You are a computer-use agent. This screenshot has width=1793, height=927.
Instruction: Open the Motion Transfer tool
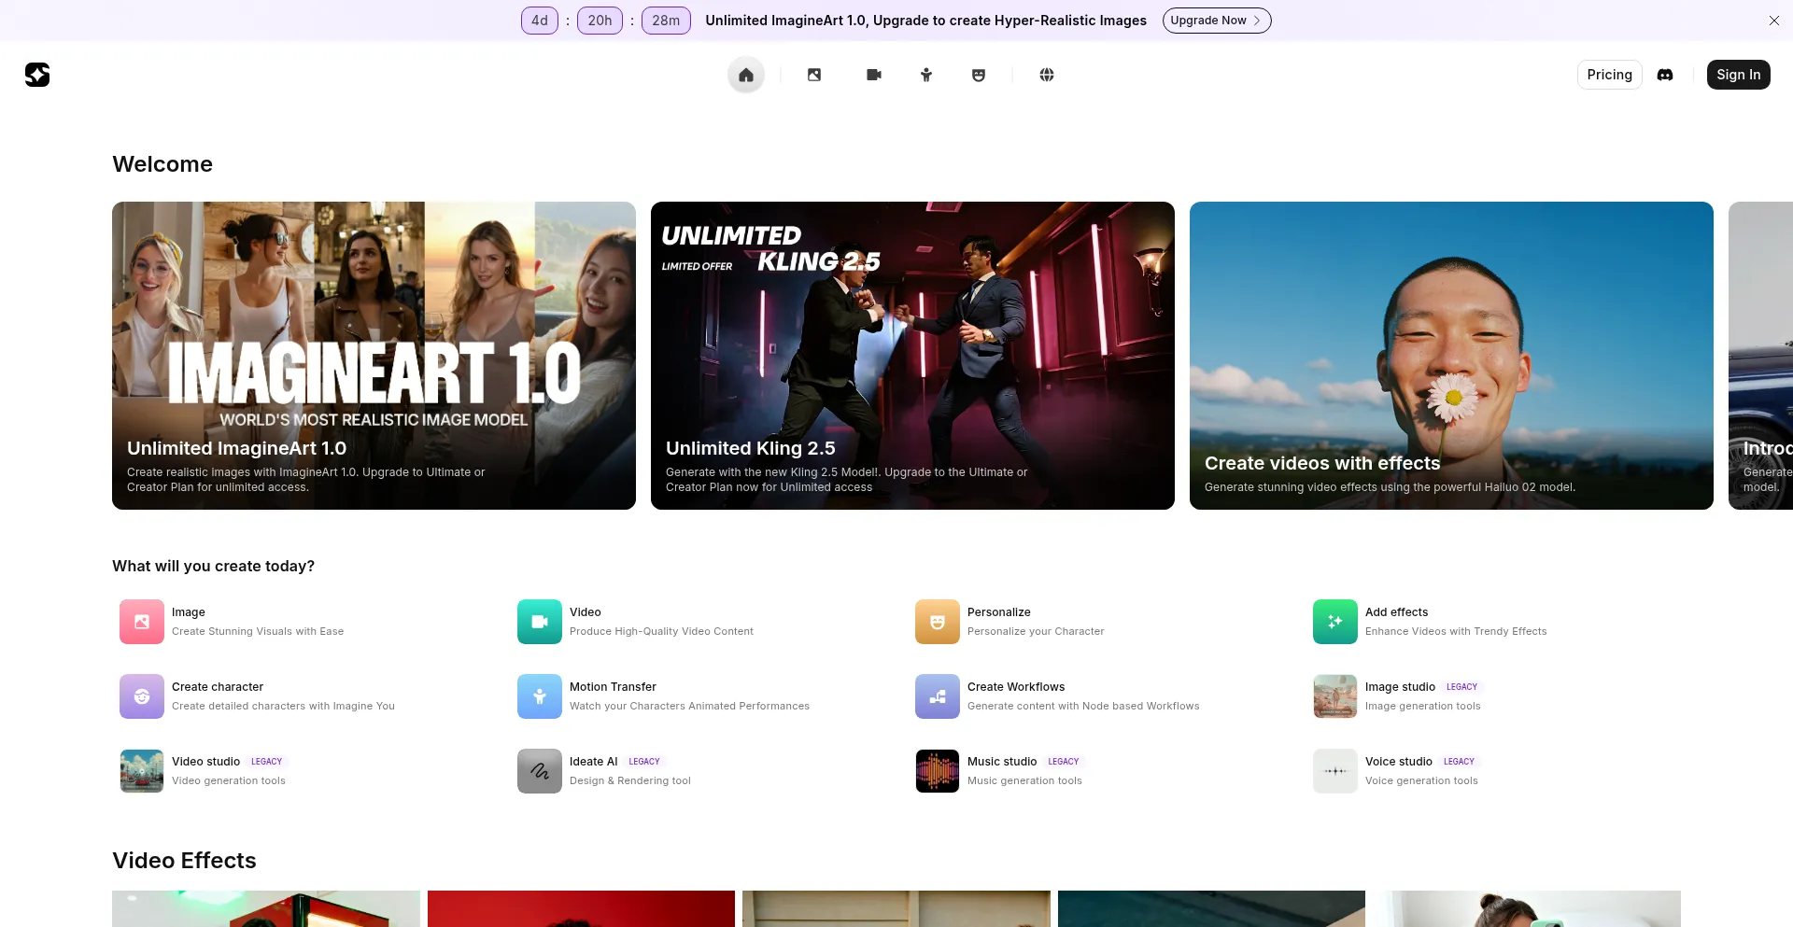613,687
